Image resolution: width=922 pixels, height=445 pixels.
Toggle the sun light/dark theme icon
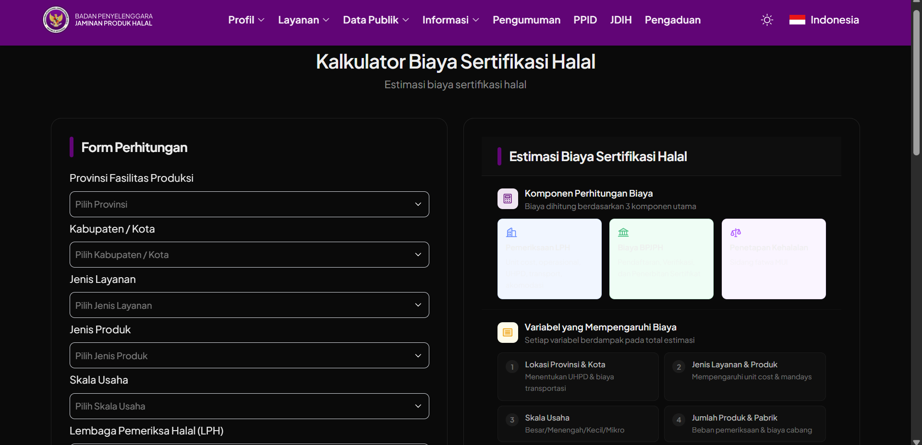point(767,20)
